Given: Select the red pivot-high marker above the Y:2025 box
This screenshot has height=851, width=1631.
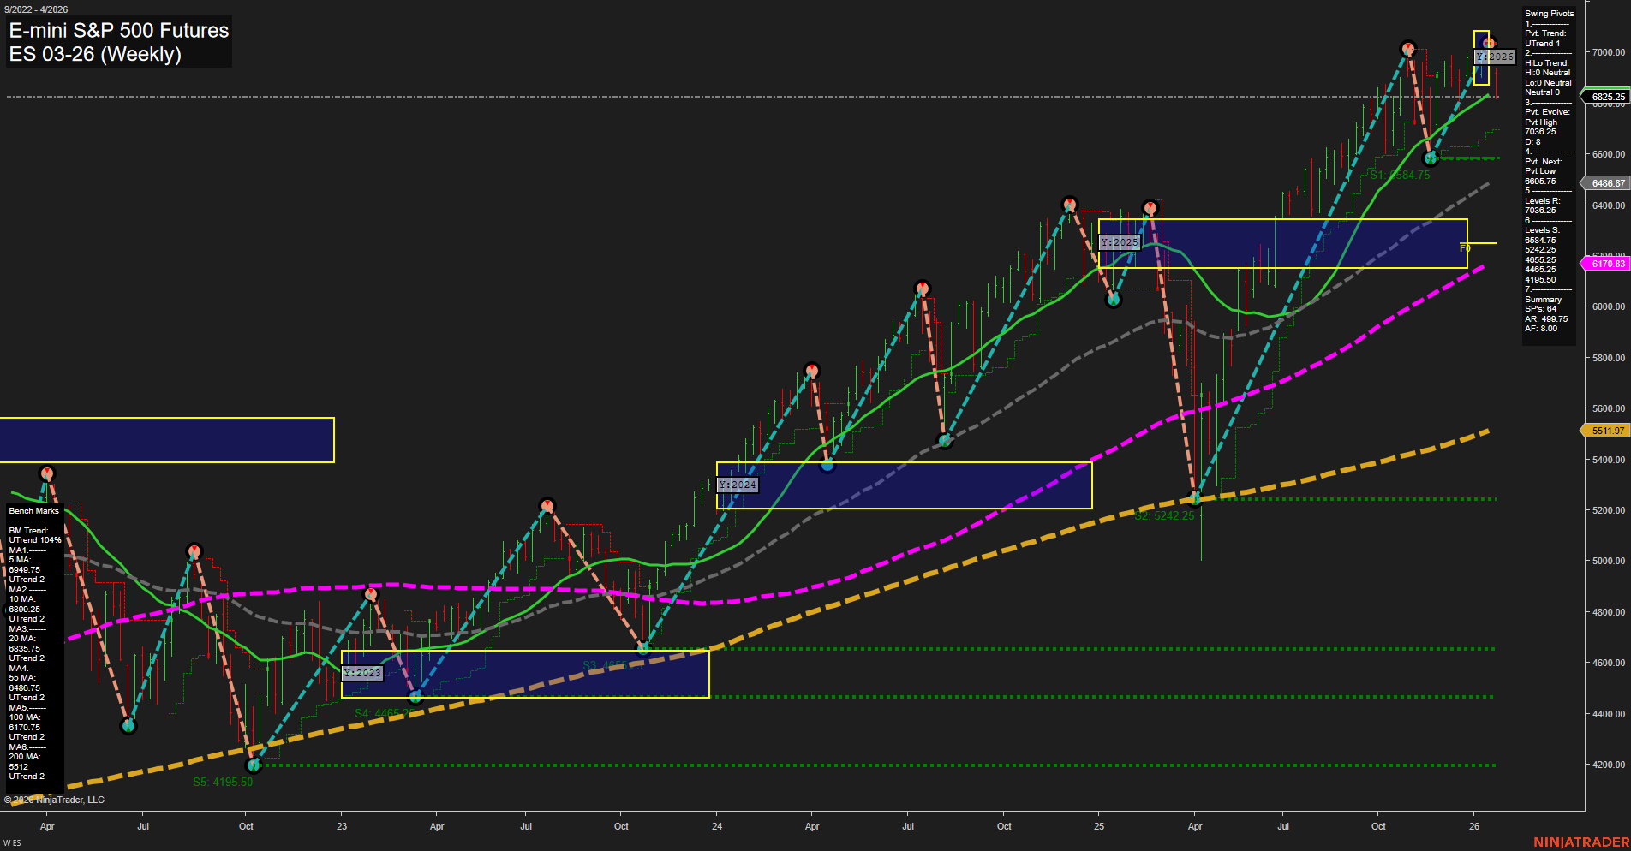Looking at the screenshot, I should point(1150,206).
